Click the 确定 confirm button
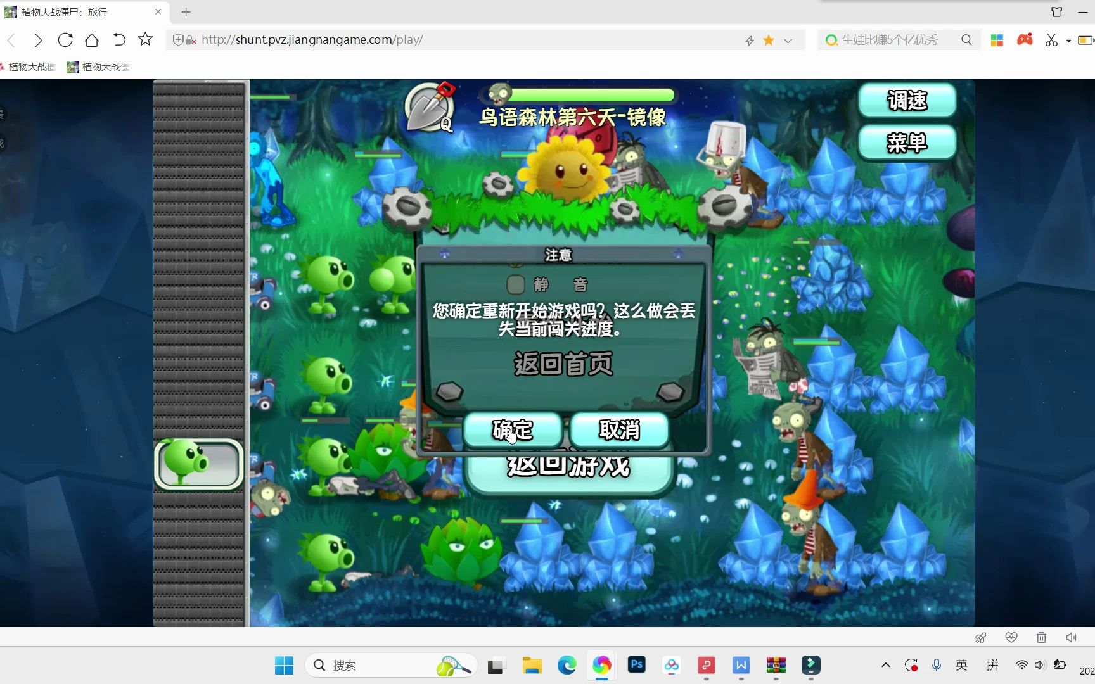The image size is (1095, 684). click(513, 430)
